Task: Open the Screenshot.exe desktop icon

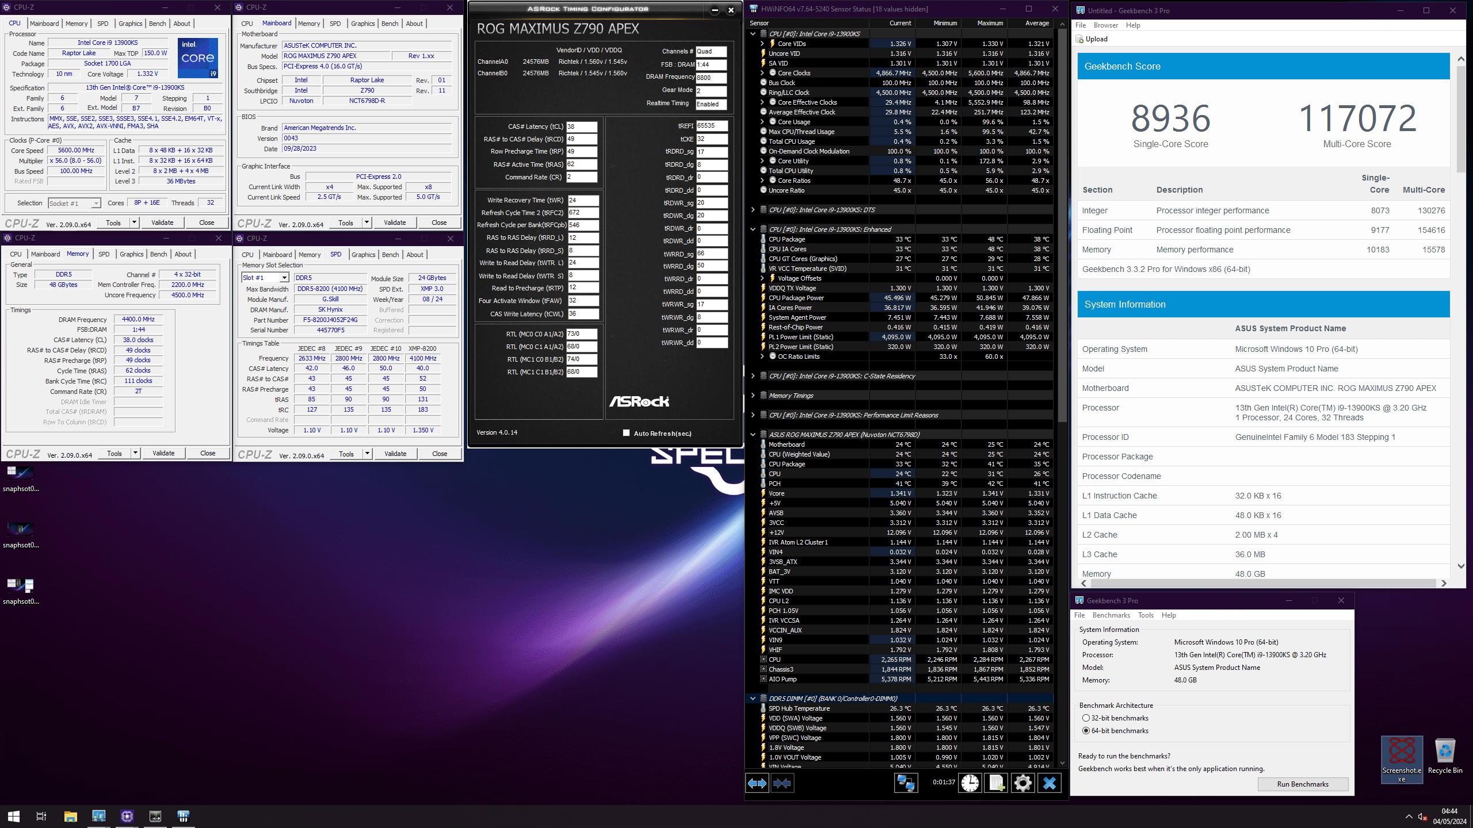Action: (x=1402, y=760)
